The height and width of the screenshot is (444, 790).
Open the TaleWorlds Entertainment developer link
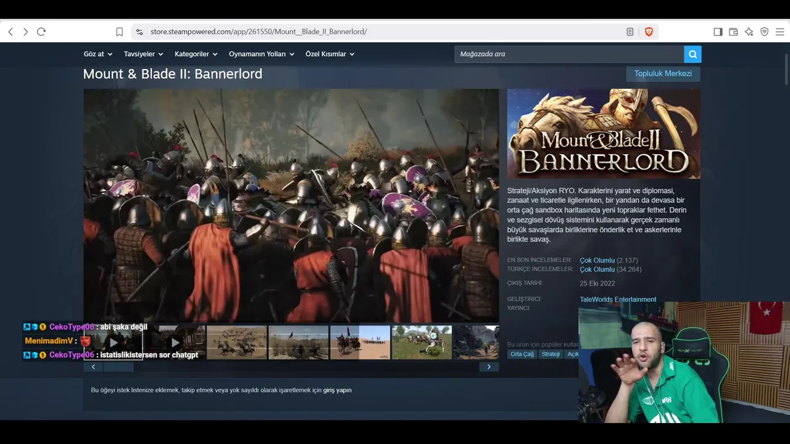[x=618, y=300]
